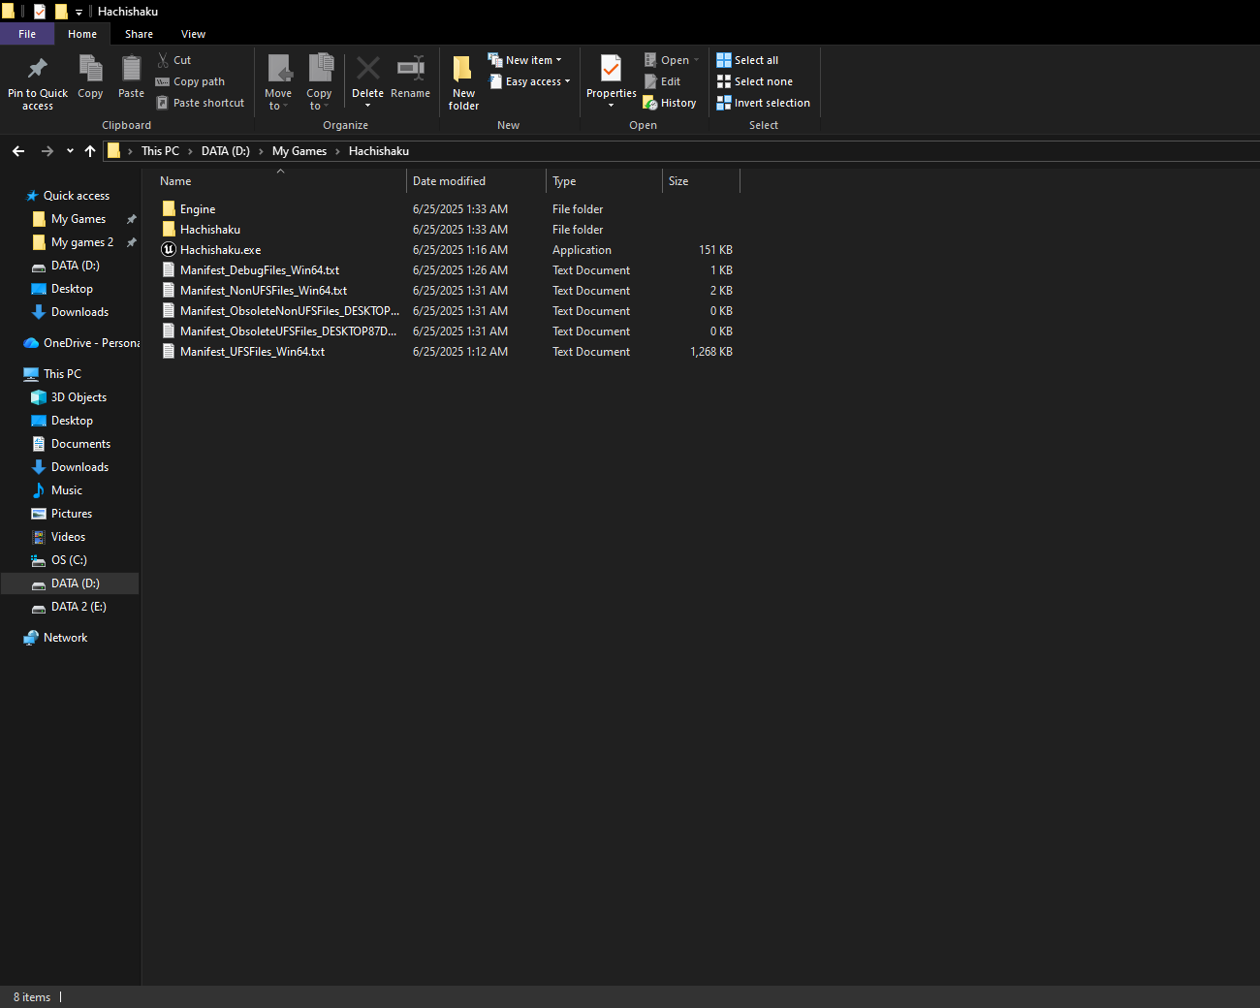This screenshot has width=1260, height=1008.
Task: Switch to the Share ribbon tab
Action: (x=139, y=34)
